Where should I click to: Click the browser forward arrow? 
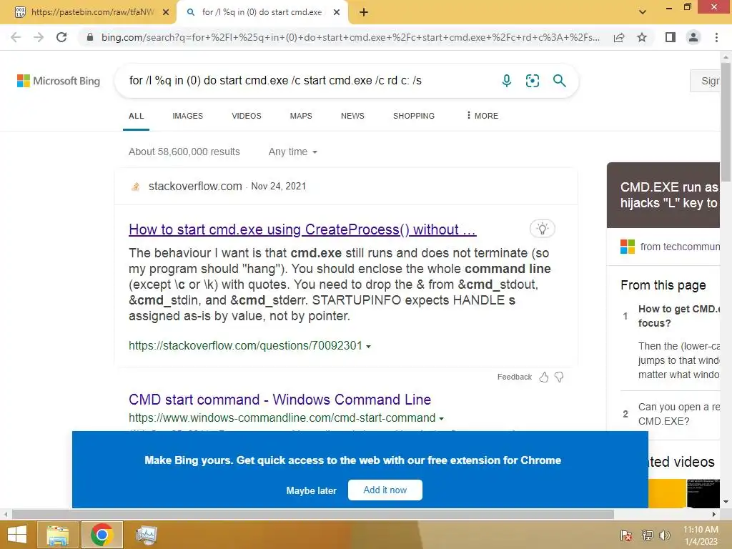point(39,37)
